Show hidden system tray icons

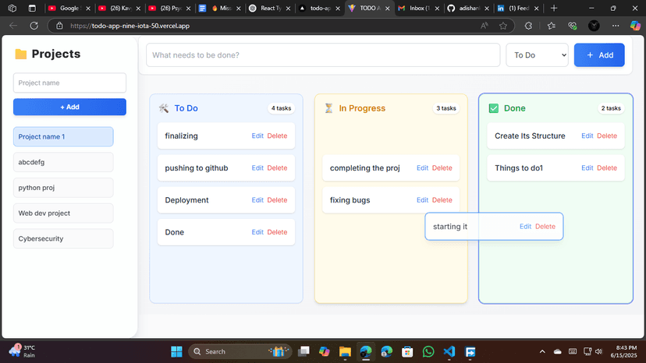(542, 351)
